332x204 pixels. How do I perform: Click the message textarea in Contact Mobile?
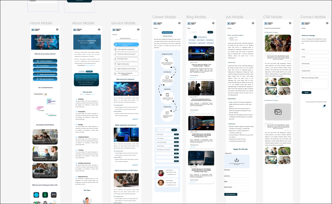315,84
